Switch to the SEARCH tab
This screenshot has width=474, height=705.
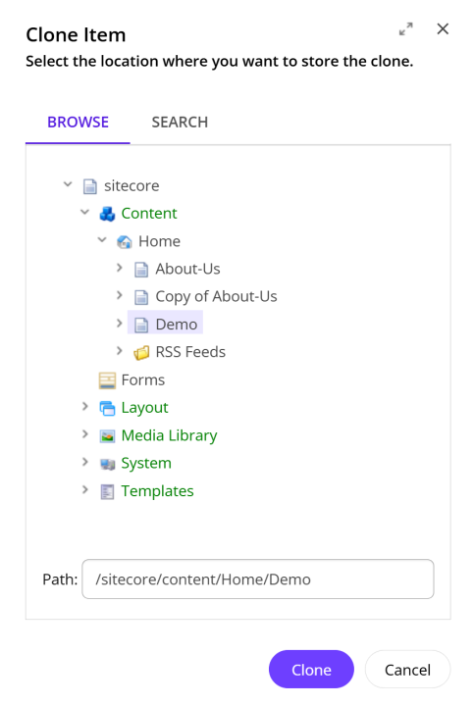point(180,123)
